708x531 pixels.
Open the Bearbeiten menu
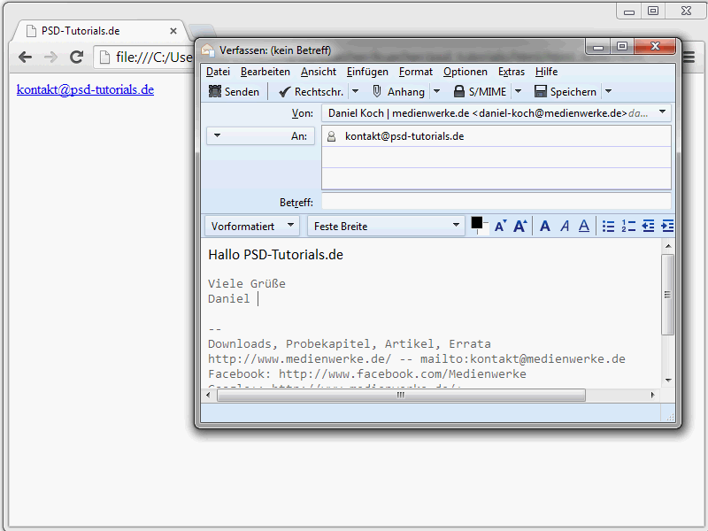(x=265, y=72)
